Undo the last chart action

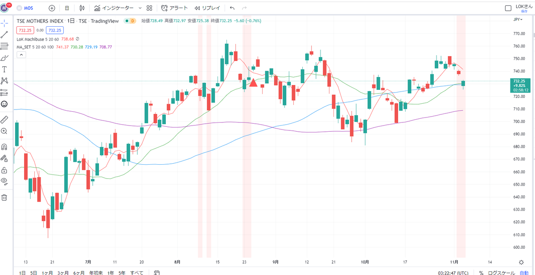pyautogui.click(x=232, y=8)
